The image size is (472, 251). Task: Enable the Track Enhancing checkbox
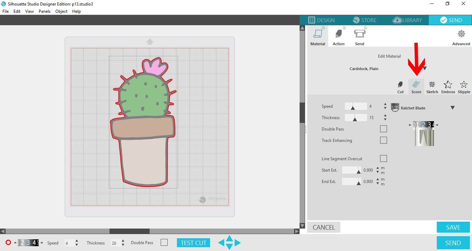coord(383,140)
